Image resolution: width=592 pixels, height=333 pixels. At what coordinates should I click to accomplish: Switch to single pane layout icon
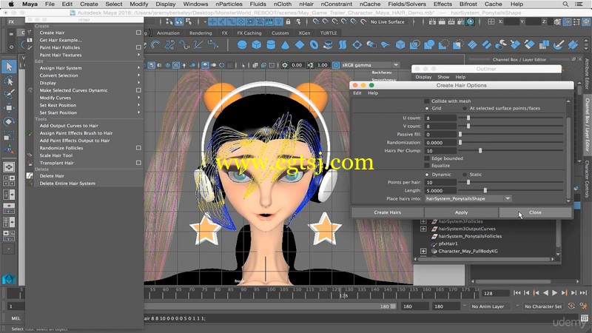click(9, 166)
